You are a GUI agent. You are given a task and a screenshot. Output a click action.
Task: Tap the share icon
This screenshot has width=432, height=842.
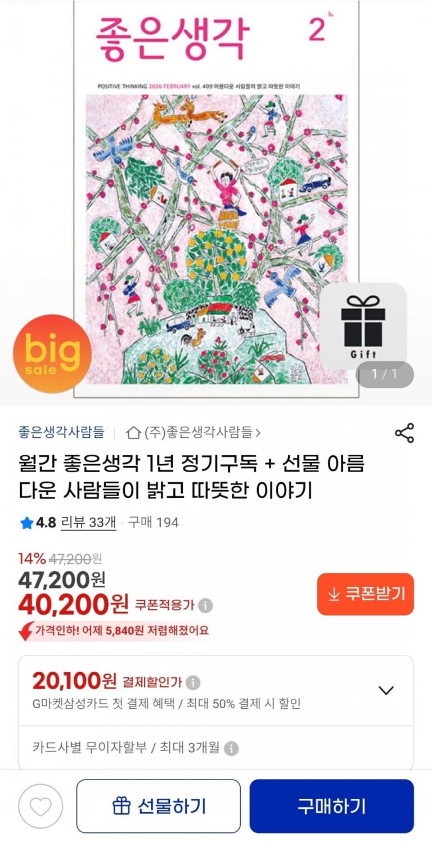pyautogui.click(x=404, y=433)
